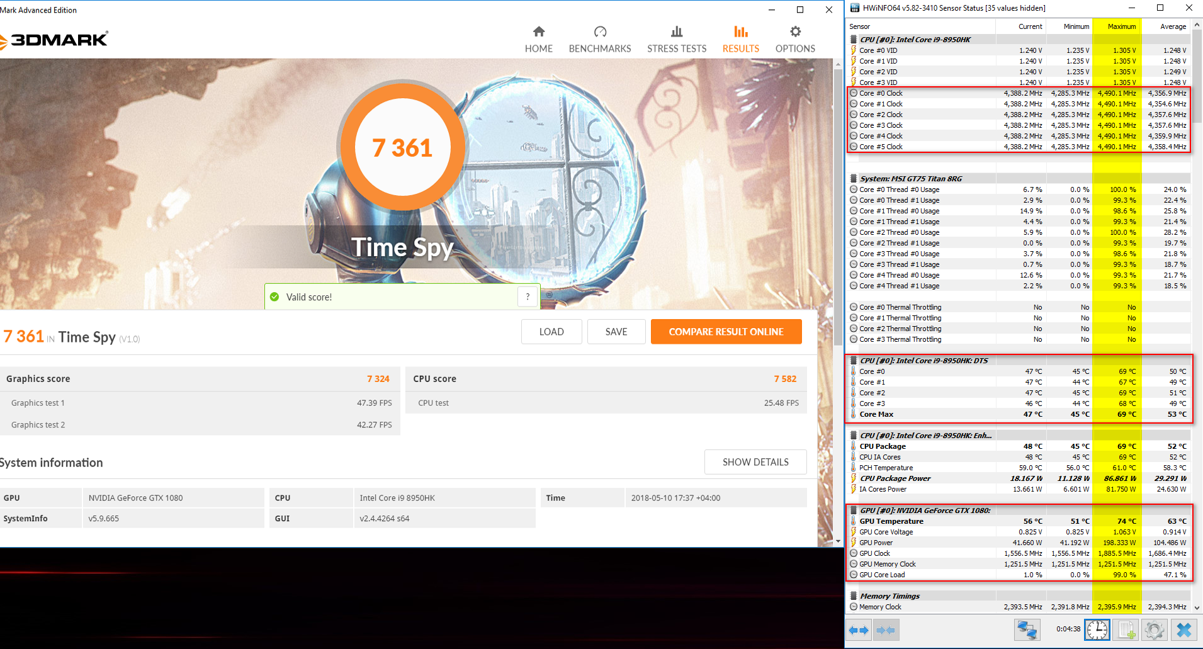Select the CPU i9-8950HK: DTS group row
Image resolution: width=1203 pixels, height=649 pixels.
click(1019, 361)
